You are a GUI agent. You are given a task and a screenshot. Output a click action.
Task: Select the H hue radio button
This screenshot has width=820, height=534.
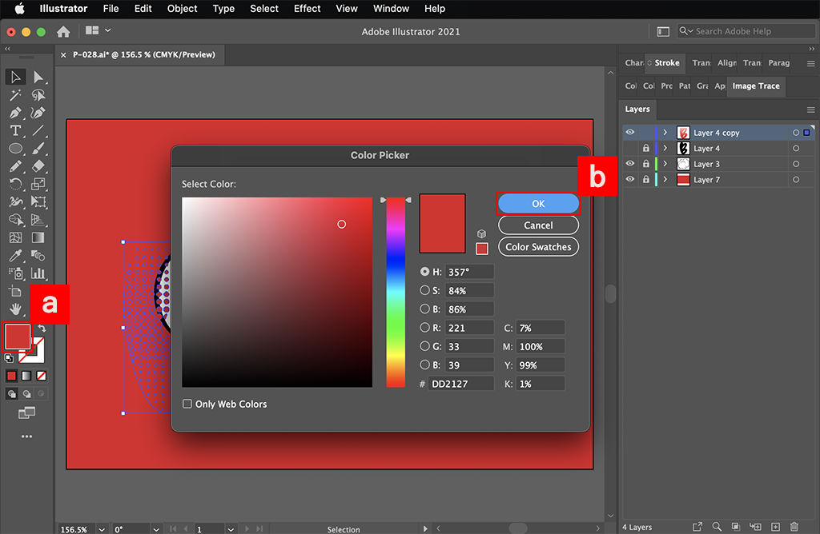[424, 272]
